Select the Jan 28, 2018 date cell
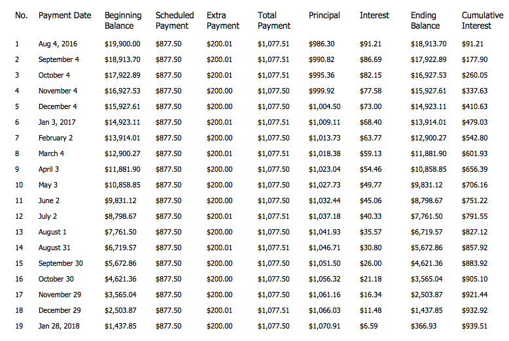Image resolution: width=509 pixels, height=341 pixels. pyautogui.click(x=58, y=326)
